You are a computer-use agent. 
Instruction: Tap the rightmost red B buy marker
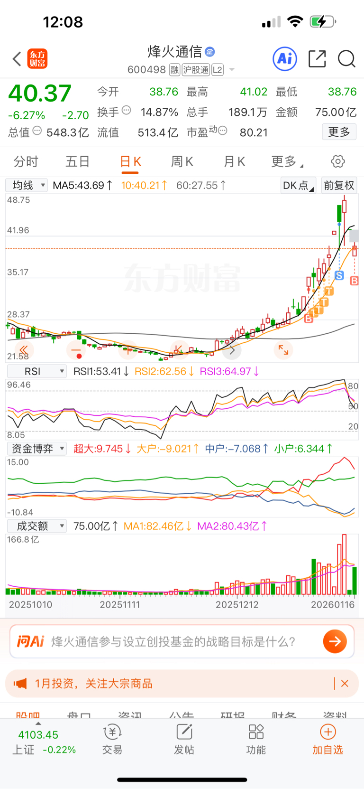point(354,281)
